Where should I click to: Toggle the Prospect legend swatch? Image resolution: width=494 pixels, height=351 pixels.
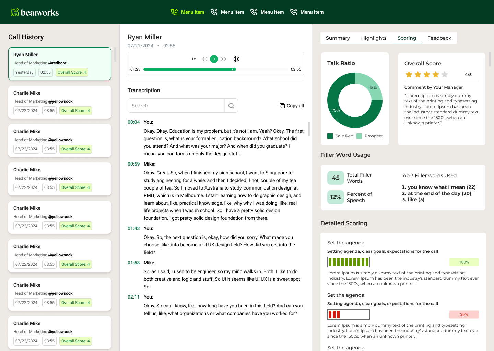coord(360,136)
